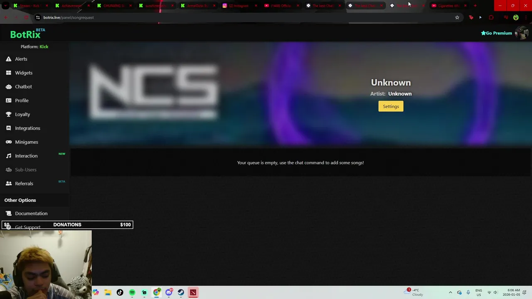Open the Minigames section
Image resolution: width=532 pixels, height=299 pixels.
tap(22, 142)
